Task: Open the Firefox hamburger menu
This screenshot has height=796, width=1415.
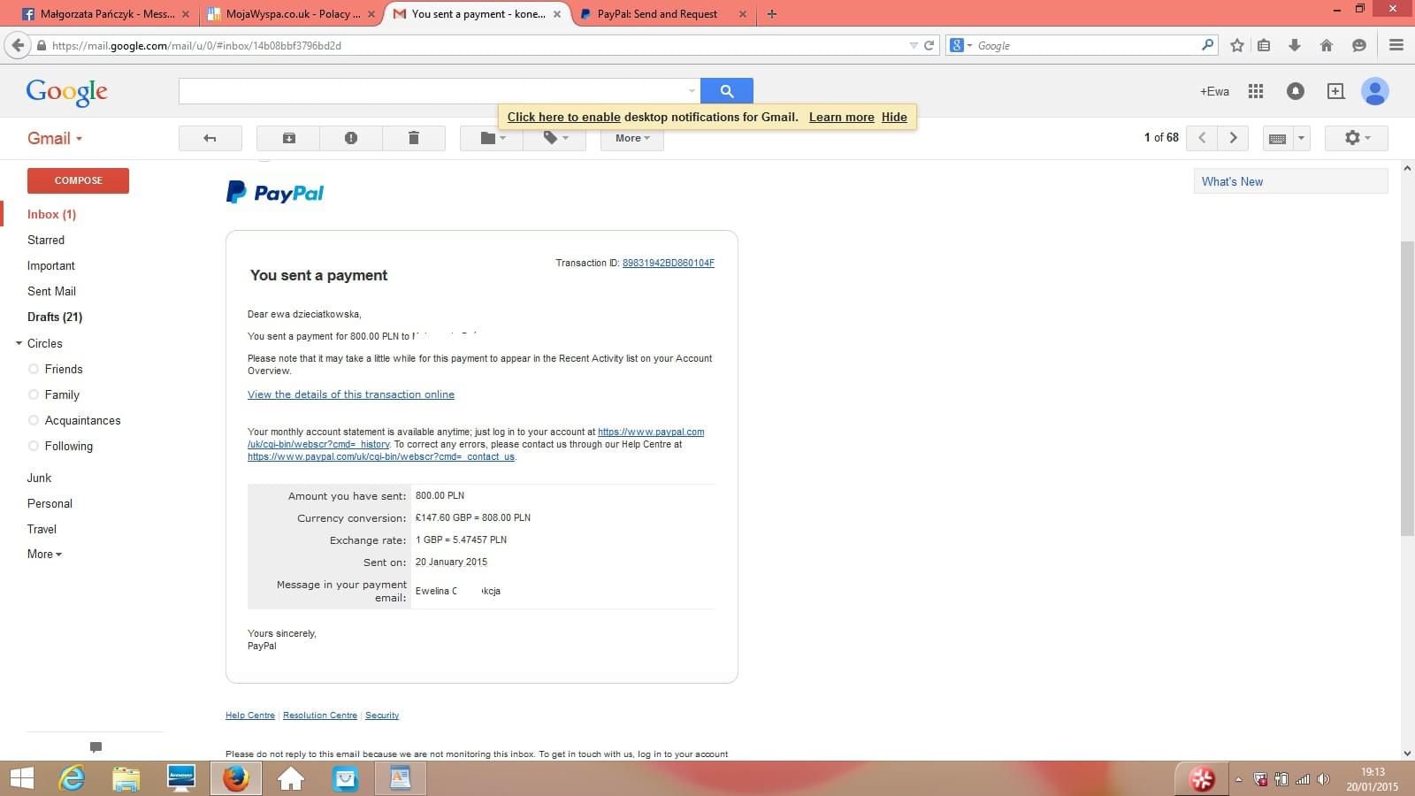Action: pos(1396,45)
